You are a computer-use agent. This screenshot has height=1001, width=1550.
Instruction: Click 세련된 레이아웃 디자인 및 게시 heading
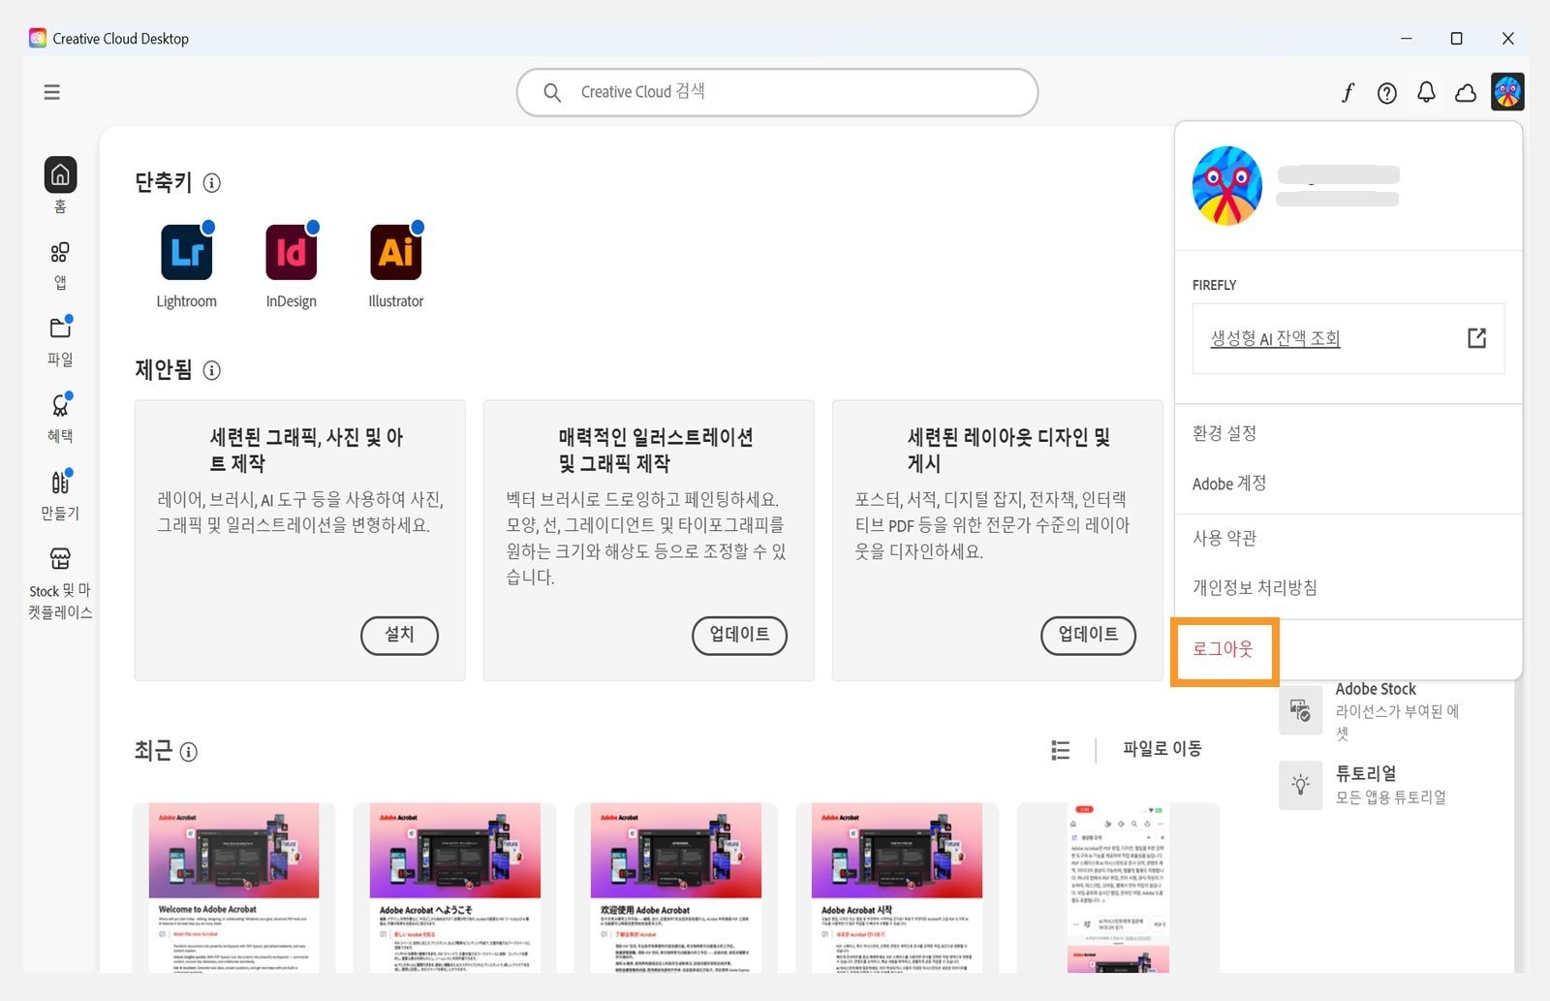click(x=1007, y=451)
